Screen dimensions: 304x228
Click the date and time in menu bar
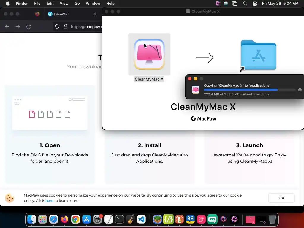(280, 3)
